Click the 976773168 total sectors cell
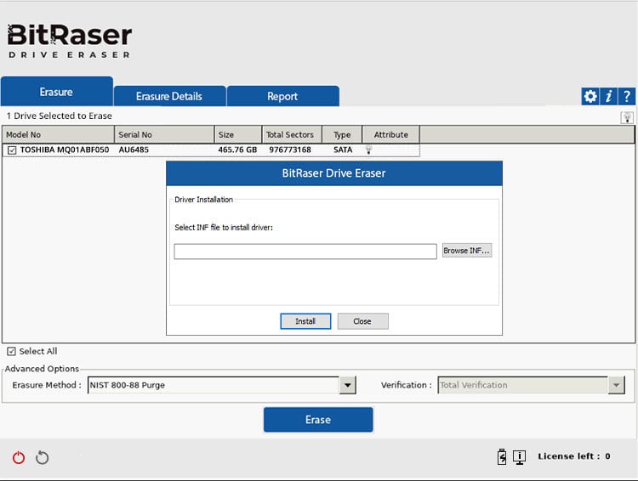This screenshot has height=481, width=638. [x=290, y=150]
